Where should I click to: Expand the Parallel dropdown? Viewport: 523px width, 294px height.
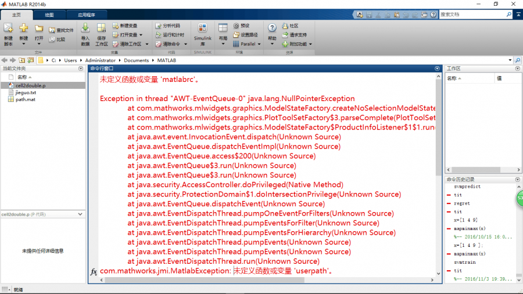pyautogui.click(x=259, y=44)
